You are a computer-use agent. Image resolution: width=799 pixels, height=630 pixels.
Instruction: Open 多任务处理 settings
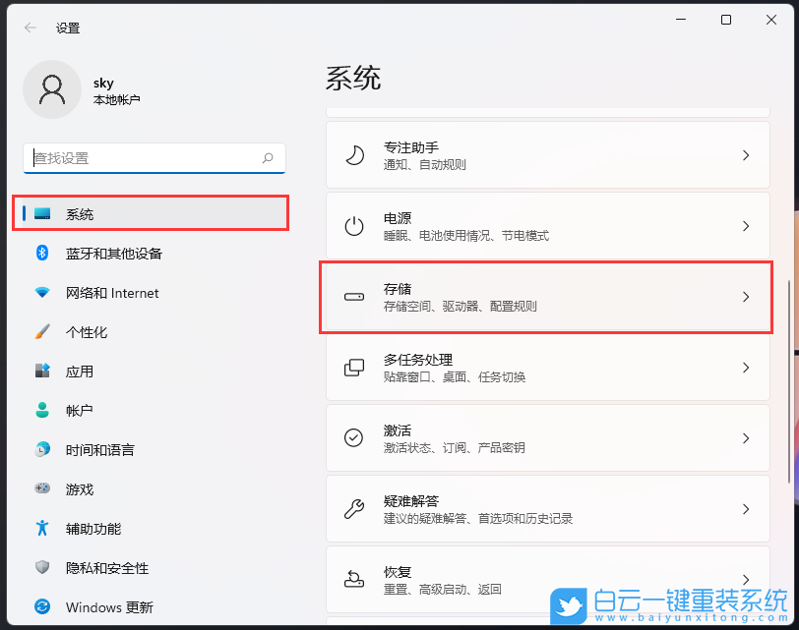(546, 368)
